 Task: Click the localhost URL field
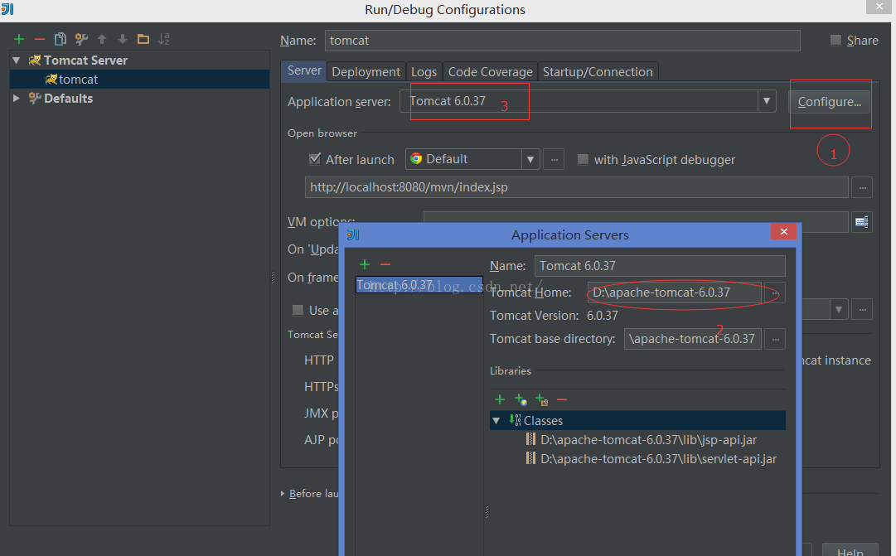(x=577, y=187)
